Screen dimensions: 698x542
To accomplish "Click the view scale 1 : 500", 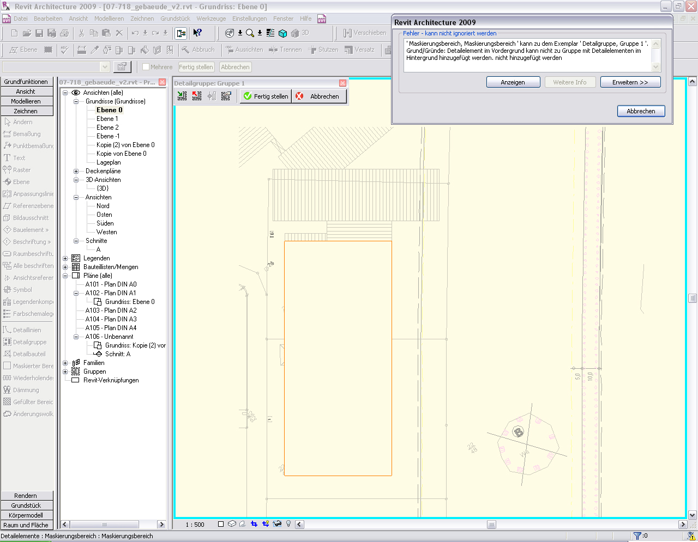I will pos(195,525).
